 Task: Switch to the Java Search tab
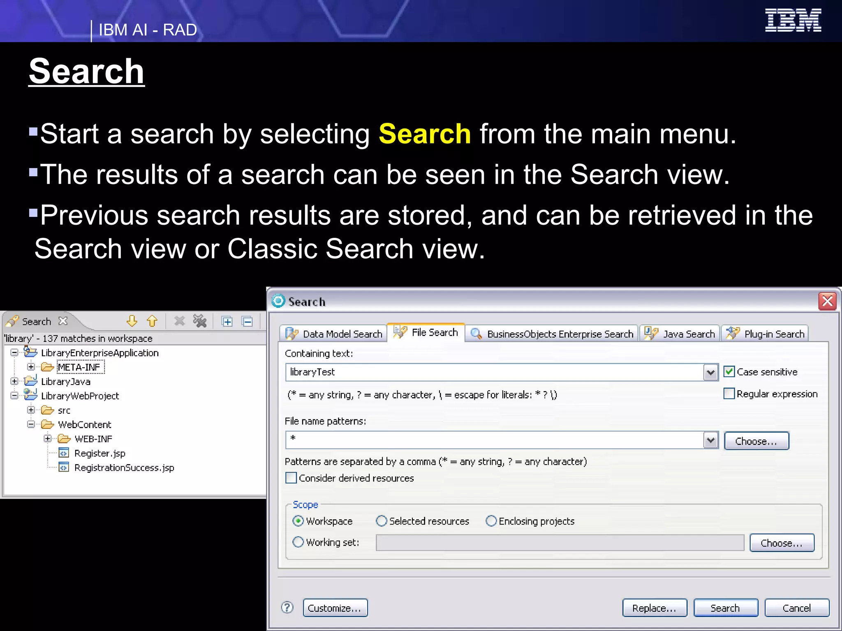pyautogui.click(x=680, y=334)
